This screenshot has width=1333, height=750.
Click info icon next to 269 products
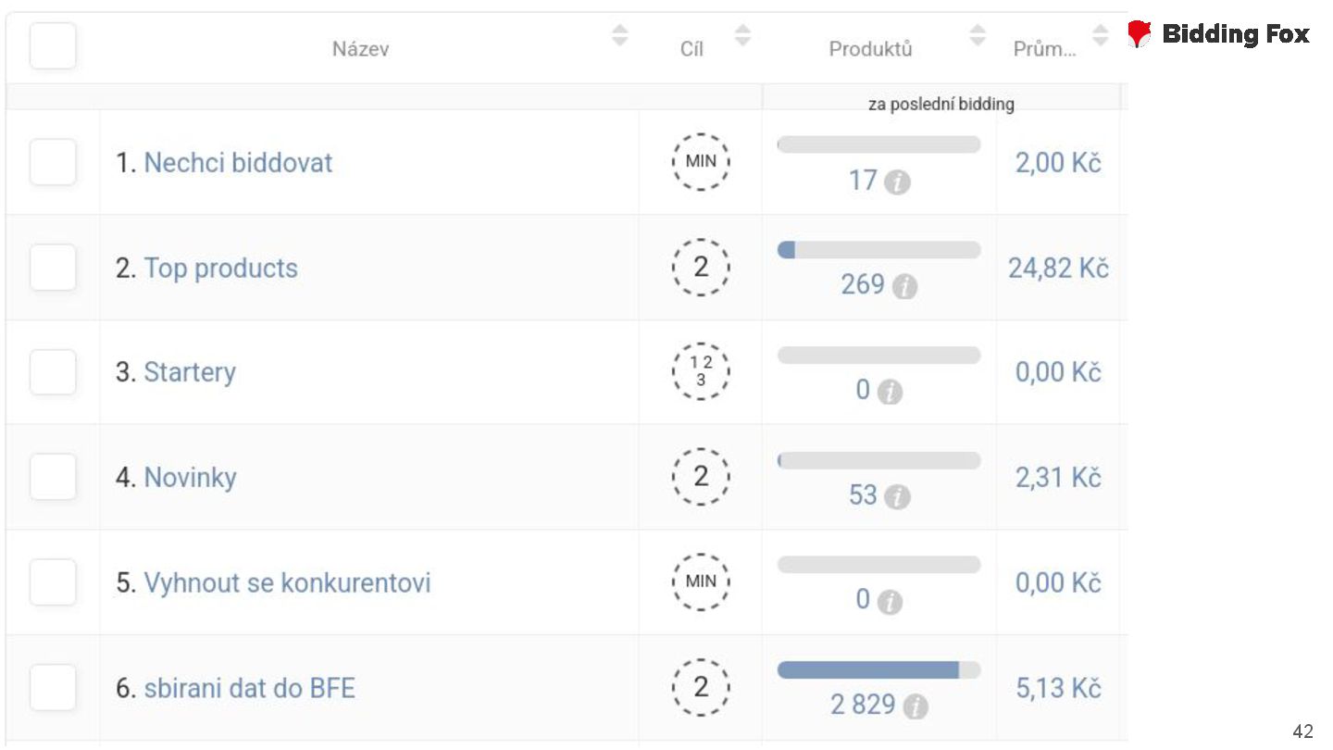(x=904, y=287)
